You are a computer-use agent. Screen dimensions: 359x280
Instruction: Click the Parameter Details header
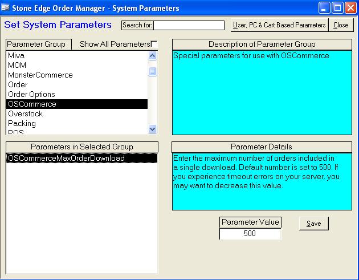(262, 147)
